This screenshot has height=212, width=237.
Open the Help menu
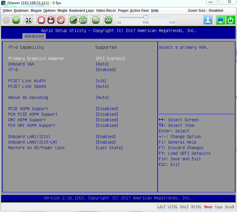pos(155,11)
